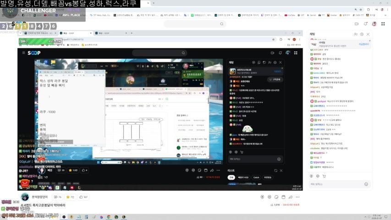Screen dimensions: 391x220
Task: Share the main stream with the arrow icon
Action: coord(291,197)
